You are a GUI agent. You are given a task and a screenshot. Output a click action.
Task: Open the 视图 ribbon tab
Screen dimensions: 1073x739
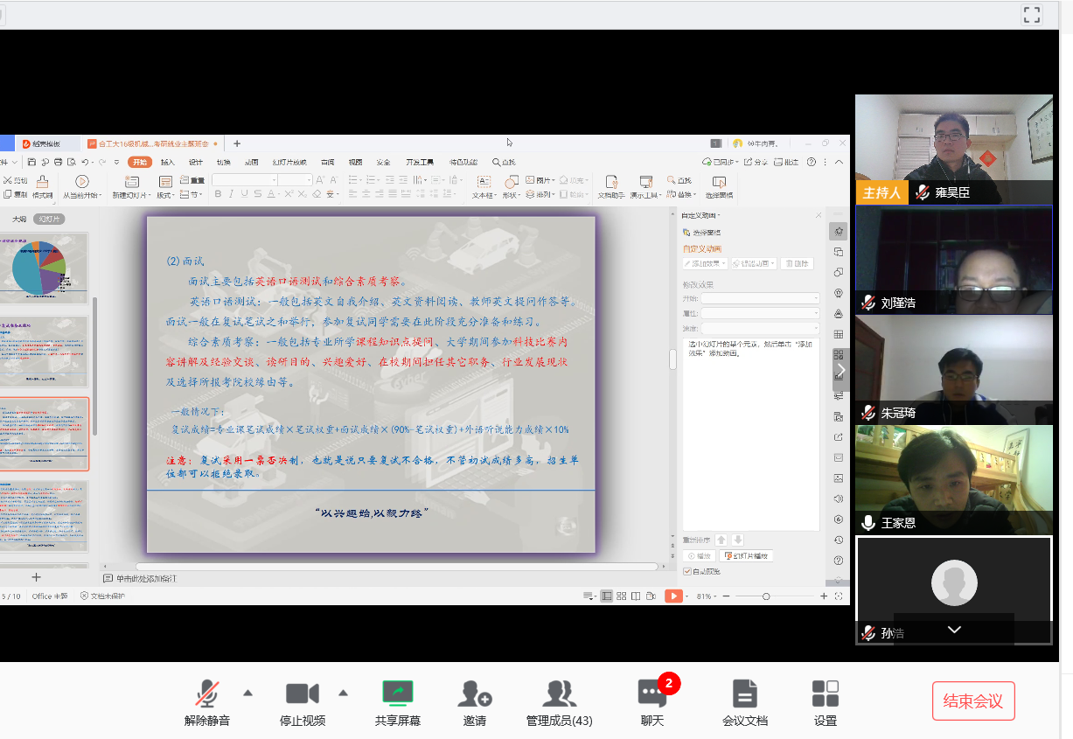click(355, 162)
